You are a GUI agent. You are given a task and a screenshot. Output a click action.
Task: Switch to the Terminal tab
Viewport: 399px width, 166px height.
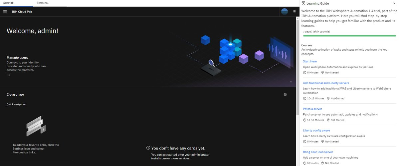43,3
